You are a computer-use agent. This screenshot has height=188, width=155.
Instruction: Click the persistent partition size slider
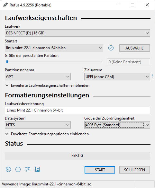coord(54,62)
